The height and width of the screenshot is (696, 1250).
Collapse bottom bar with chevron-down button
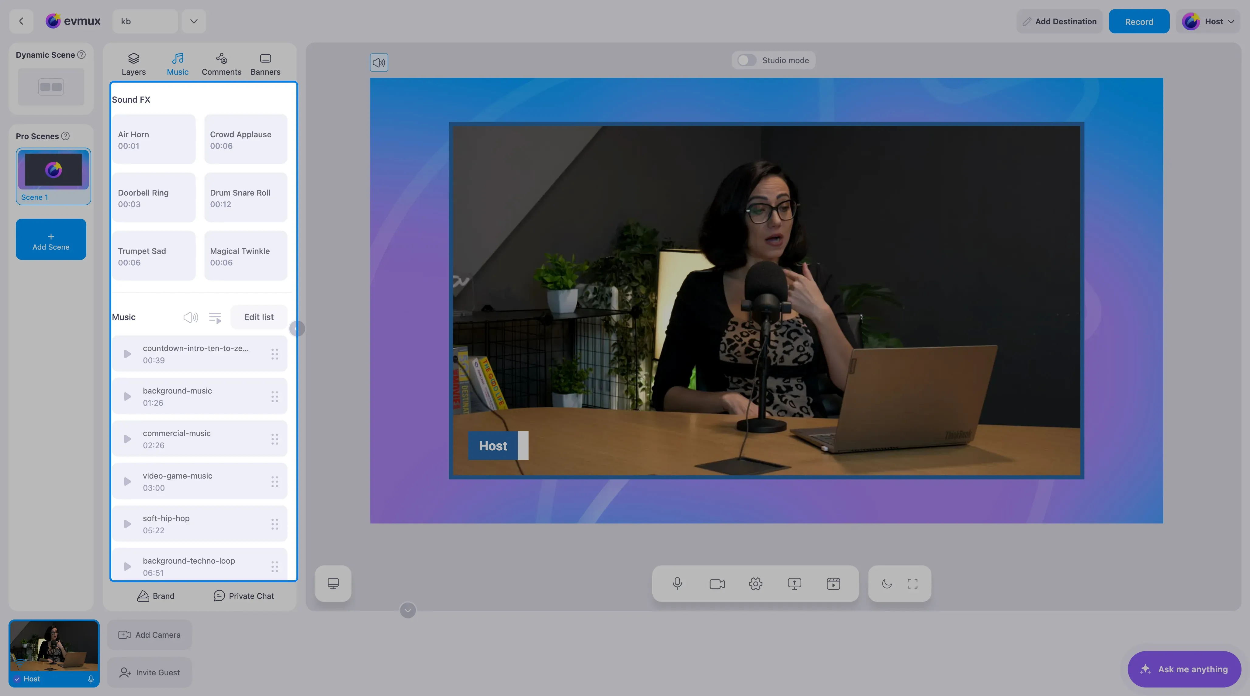point(408,610)
